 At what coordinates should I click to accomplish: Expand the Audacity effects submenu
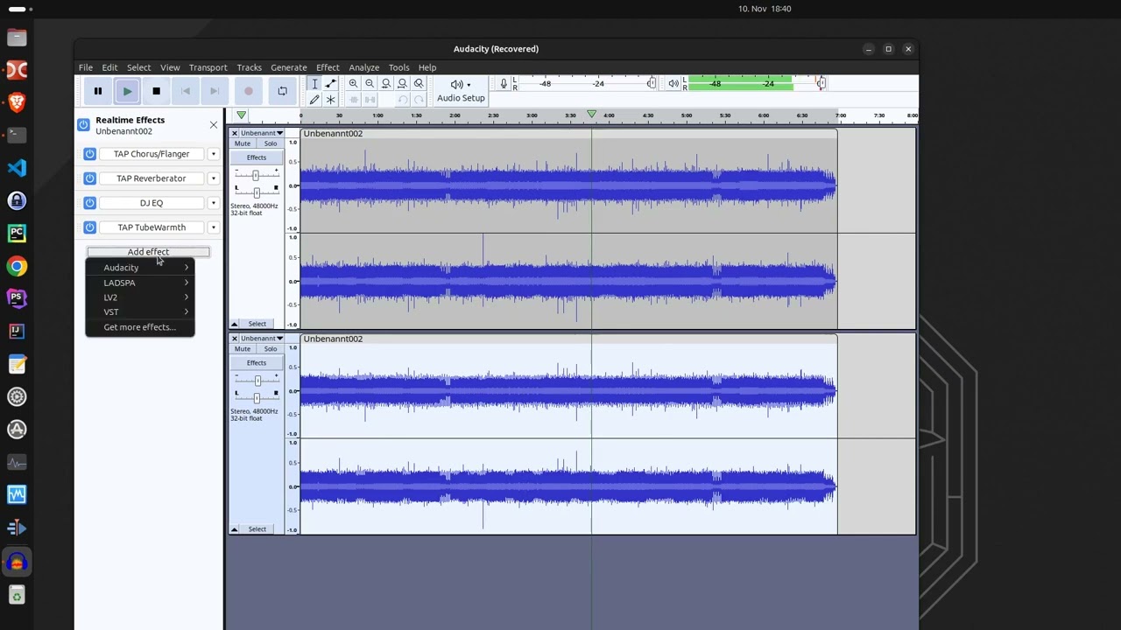(x=140, y=268)
